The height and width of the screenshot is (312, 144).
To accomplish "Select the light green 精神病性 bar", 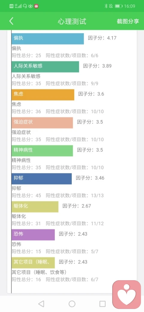I will pos(42,151).
